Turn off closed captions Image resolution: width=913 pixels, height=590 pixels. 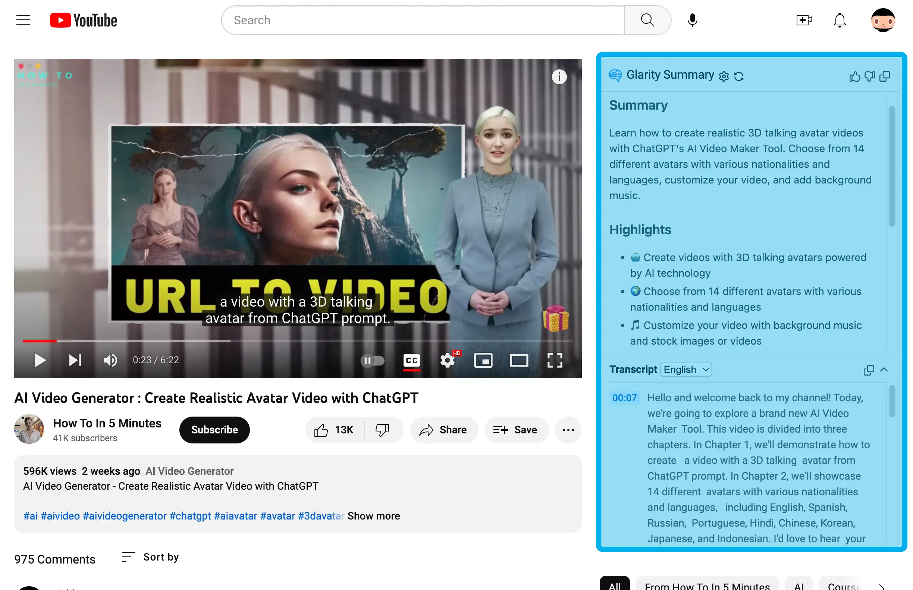411,360
